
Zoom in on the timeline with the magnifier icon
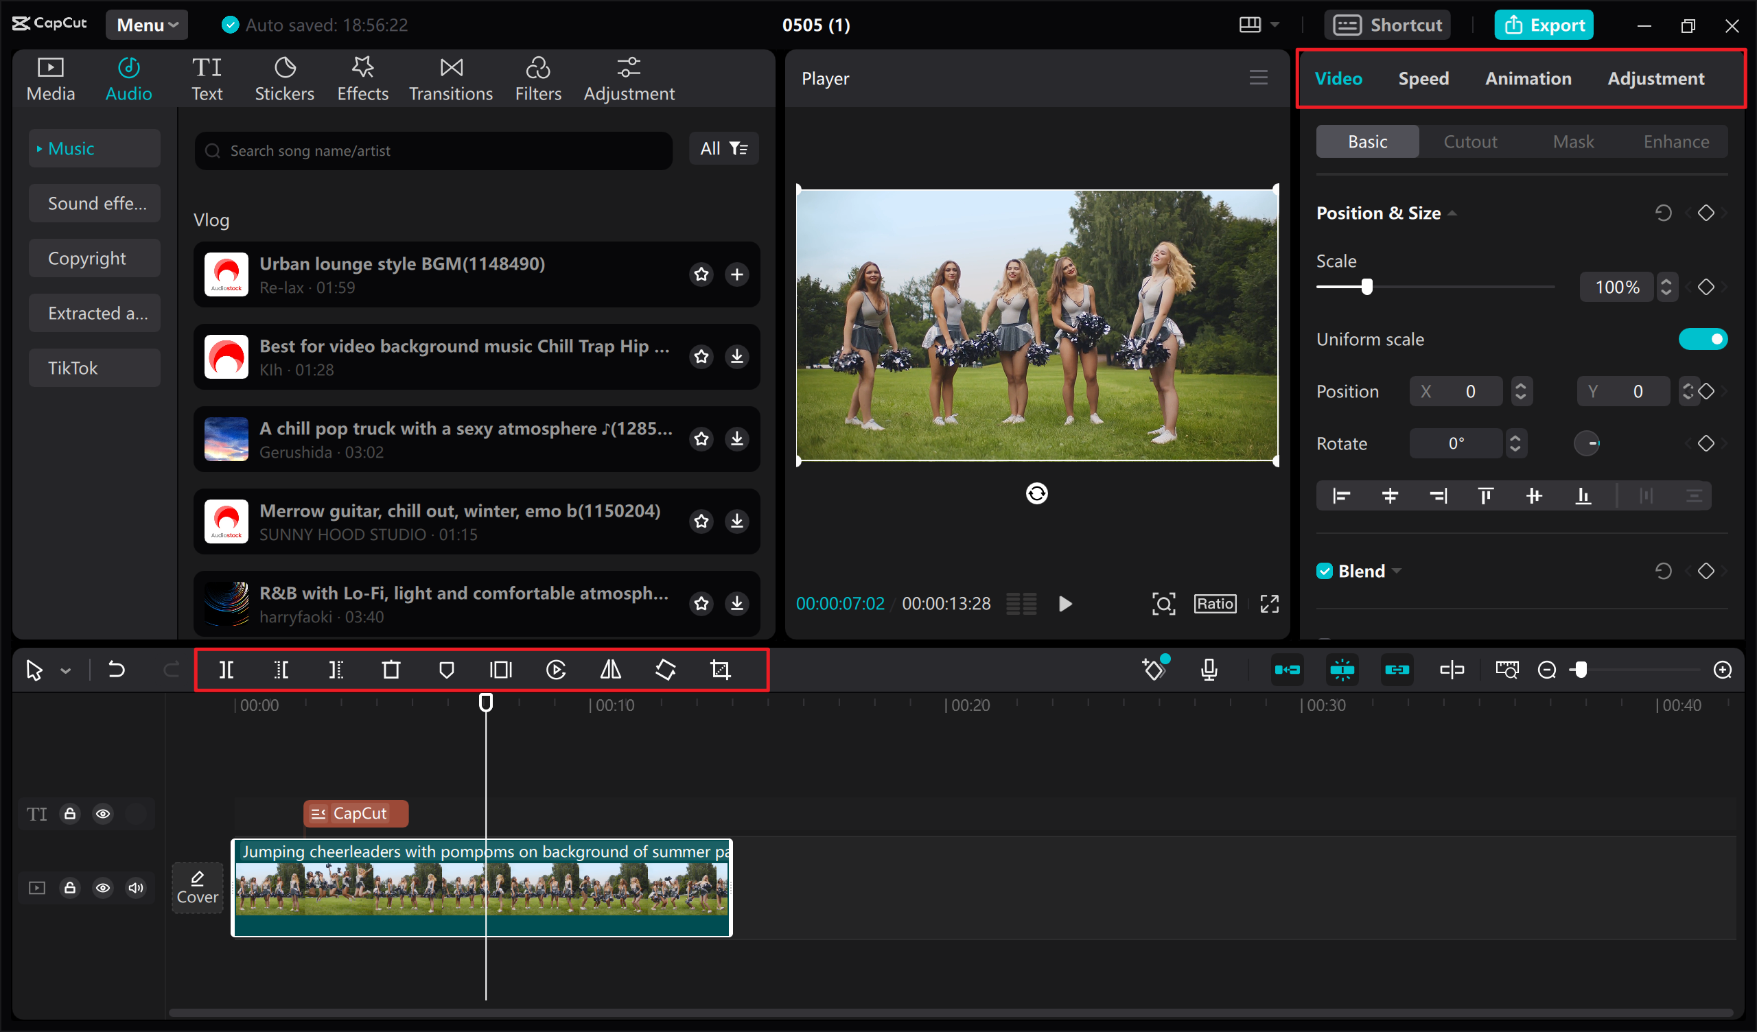coord(1723,670)
